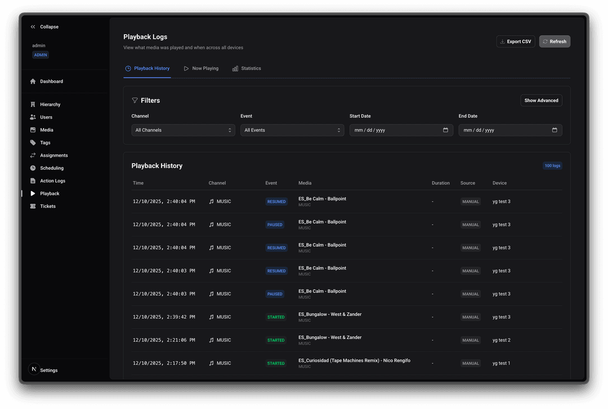
Task: Expand the All Events selector
Action: pyautogui.click(x=292, y=130)
